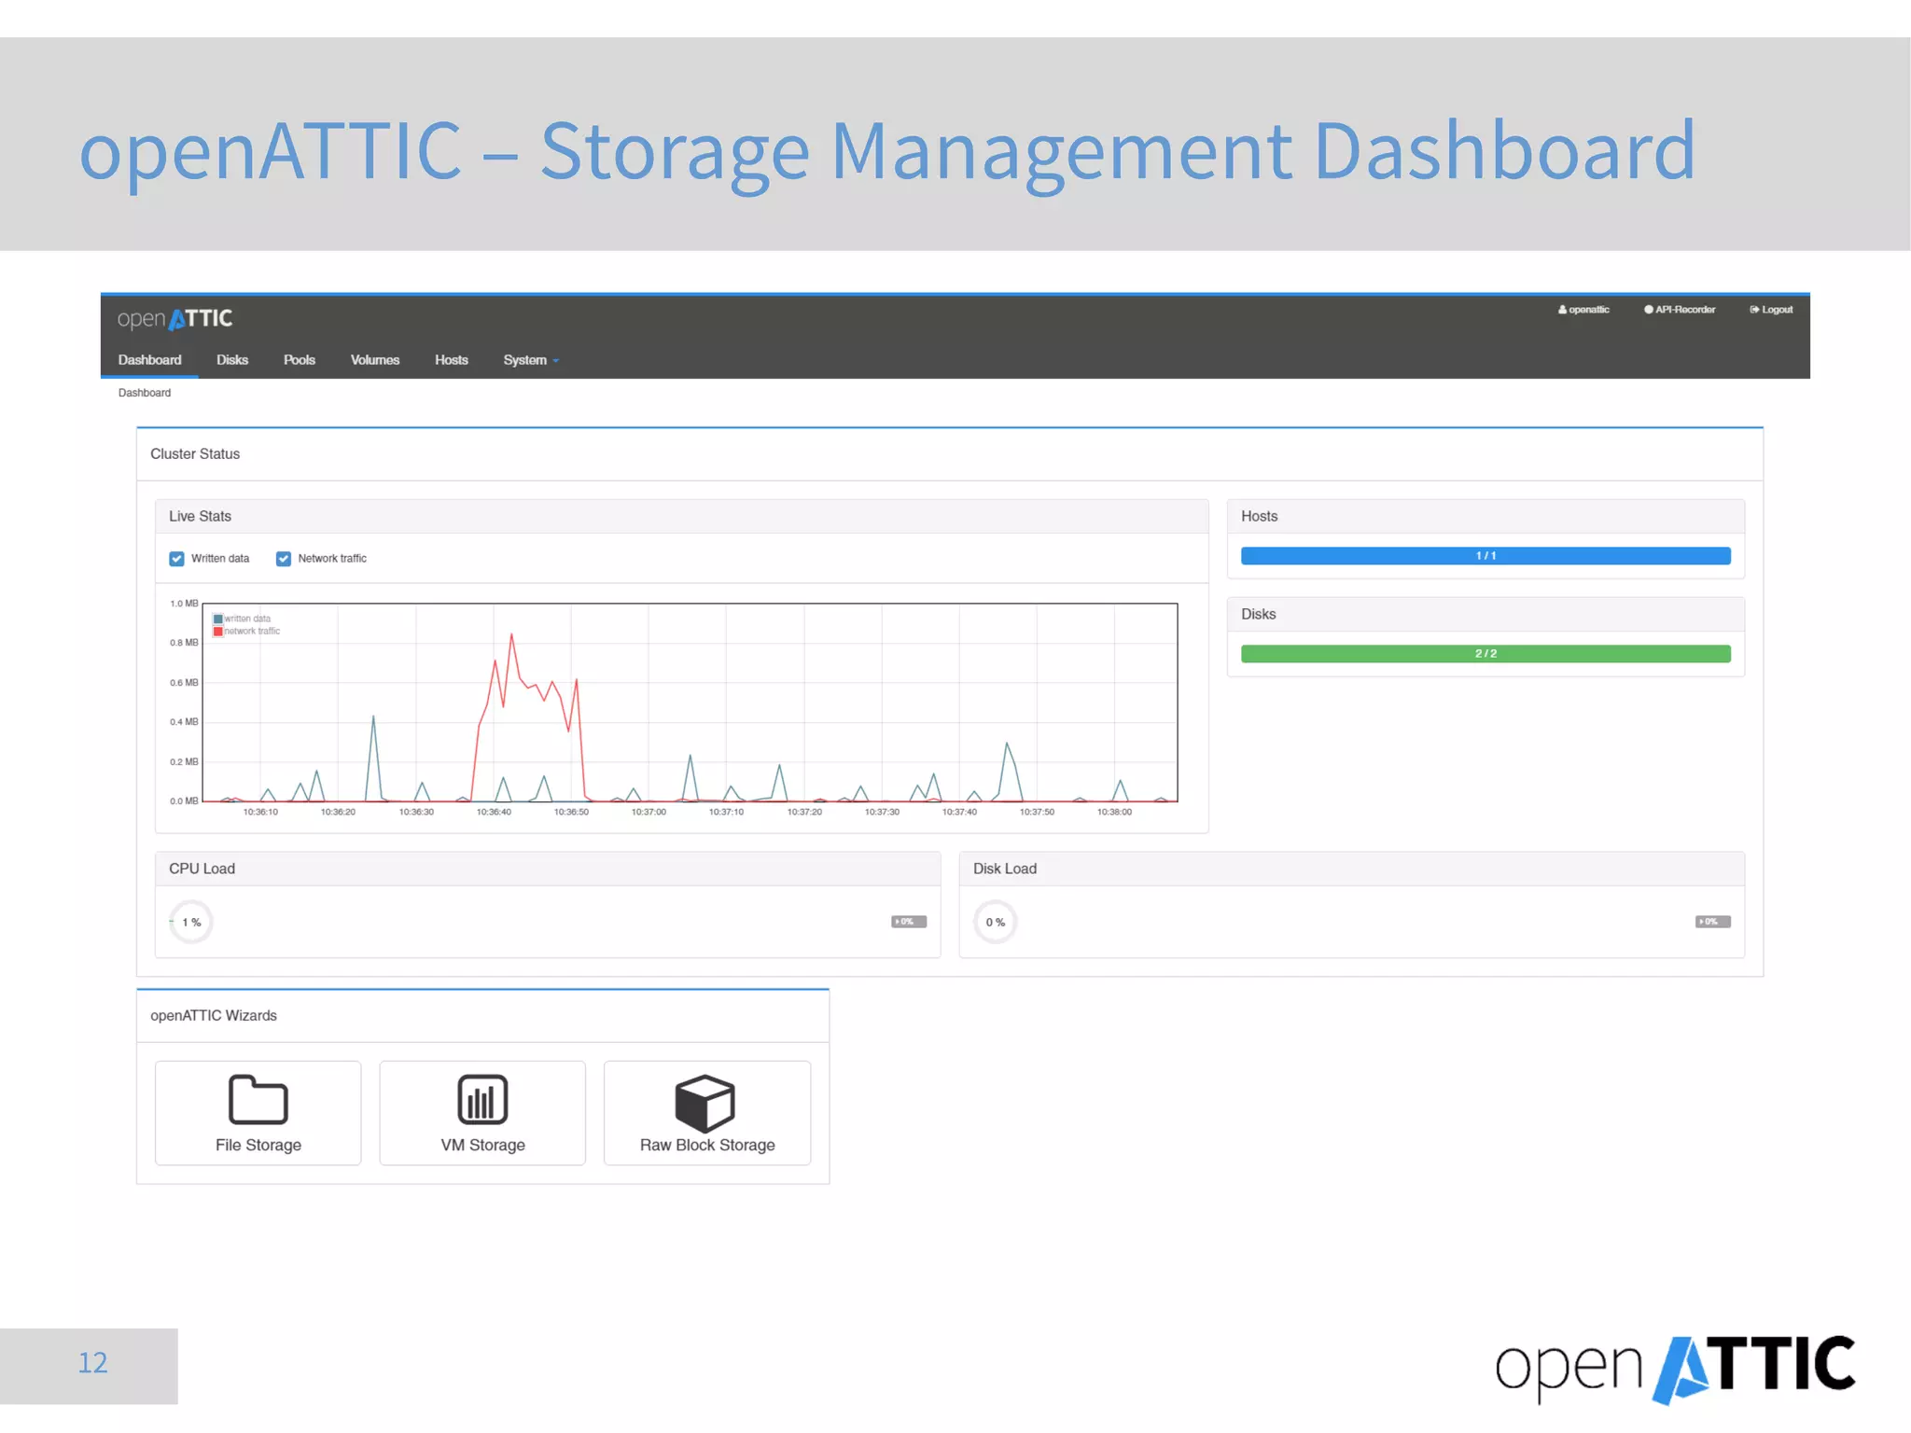The height and width of the screenshot is (1433, 1911).
Task: Toggle the API-Recorder button
Action: coord(1680,310)
